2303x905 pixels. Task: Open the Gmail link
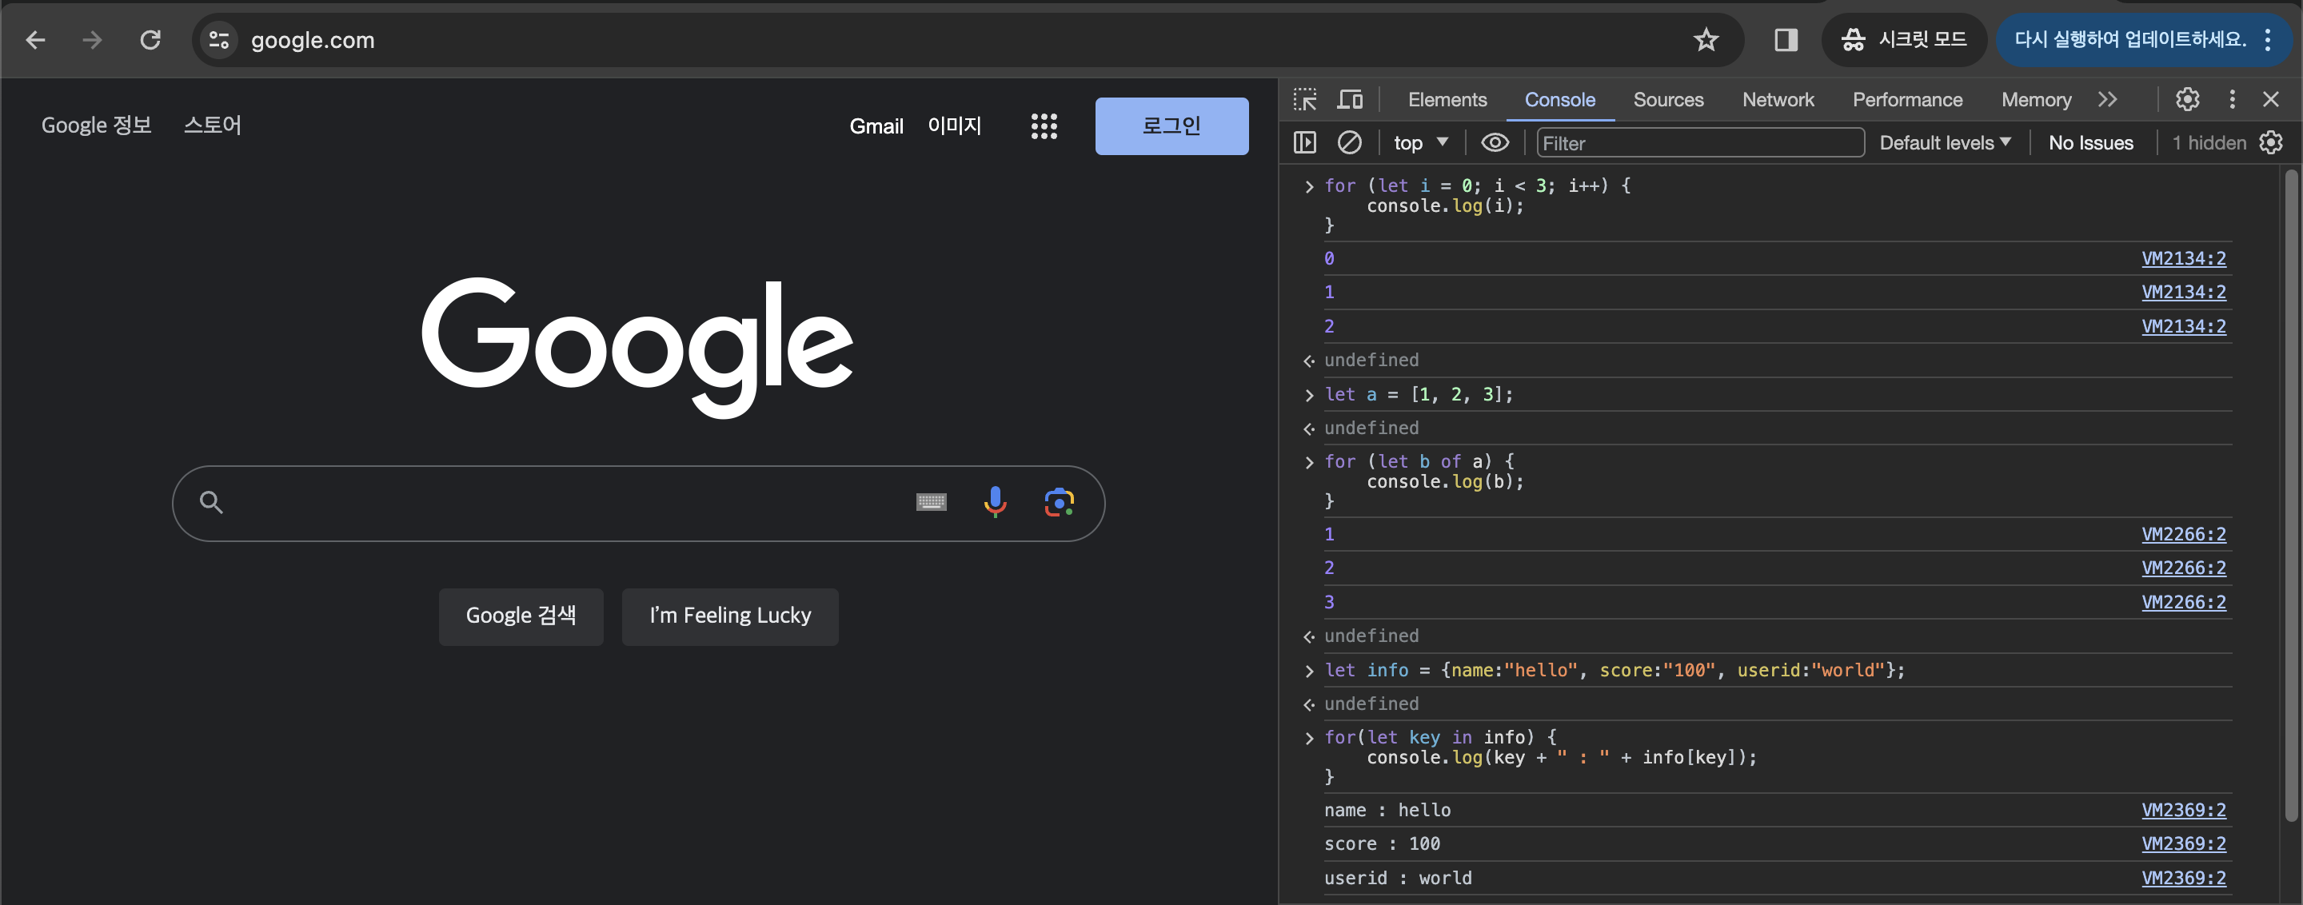tap(876, 126)
